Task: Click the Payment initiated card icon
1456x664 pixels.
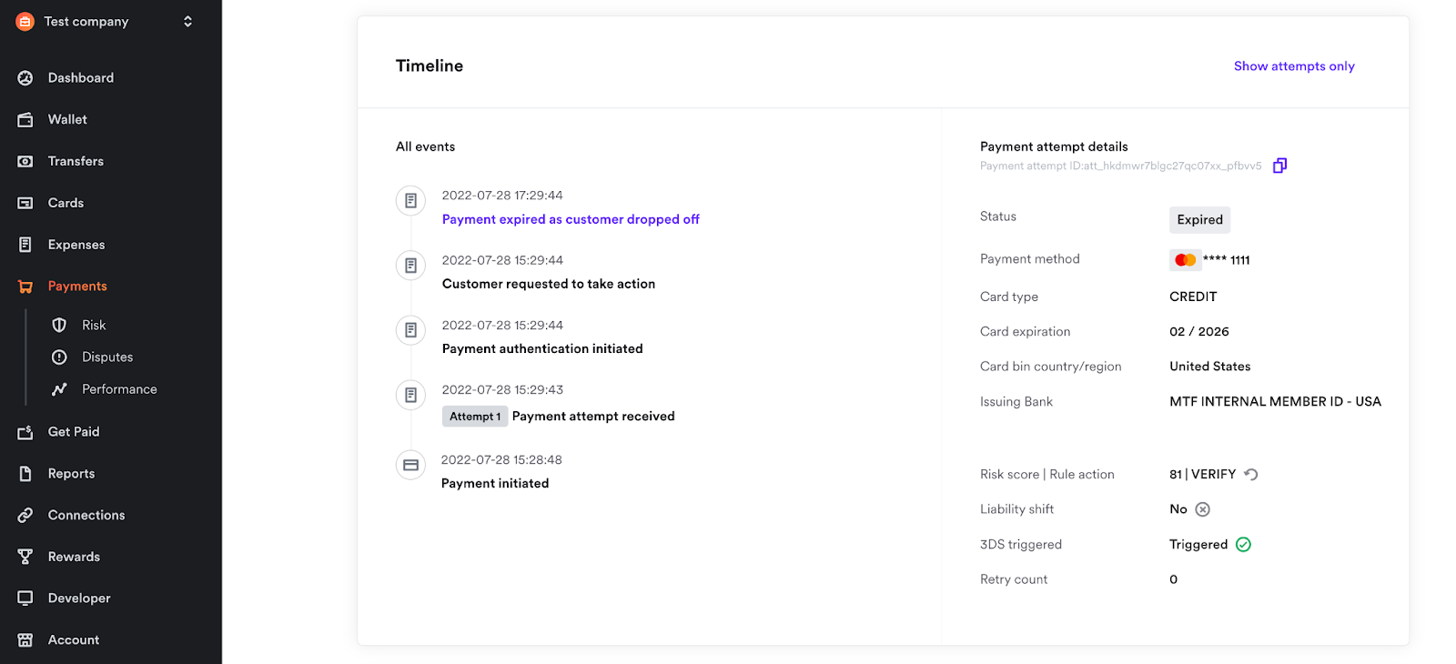Action: click(410, 466)
